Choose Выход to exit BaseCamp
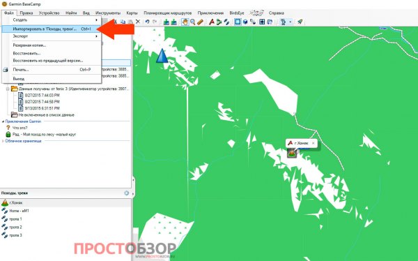Viewport: 418px width, 261px height. [x=52, y=79]
